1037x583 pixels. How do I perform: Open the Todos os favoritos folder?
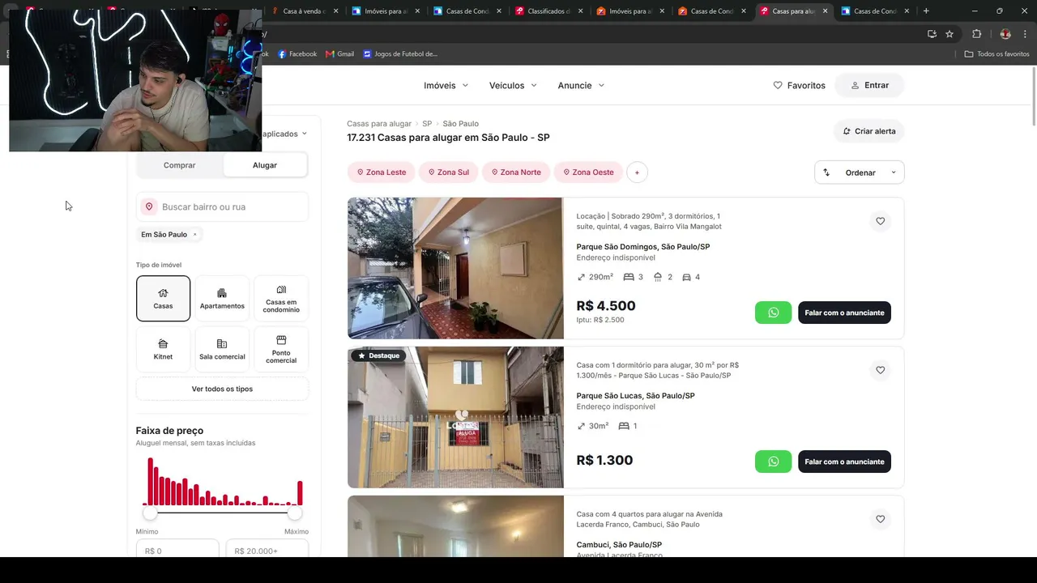(x=996, y=54)
